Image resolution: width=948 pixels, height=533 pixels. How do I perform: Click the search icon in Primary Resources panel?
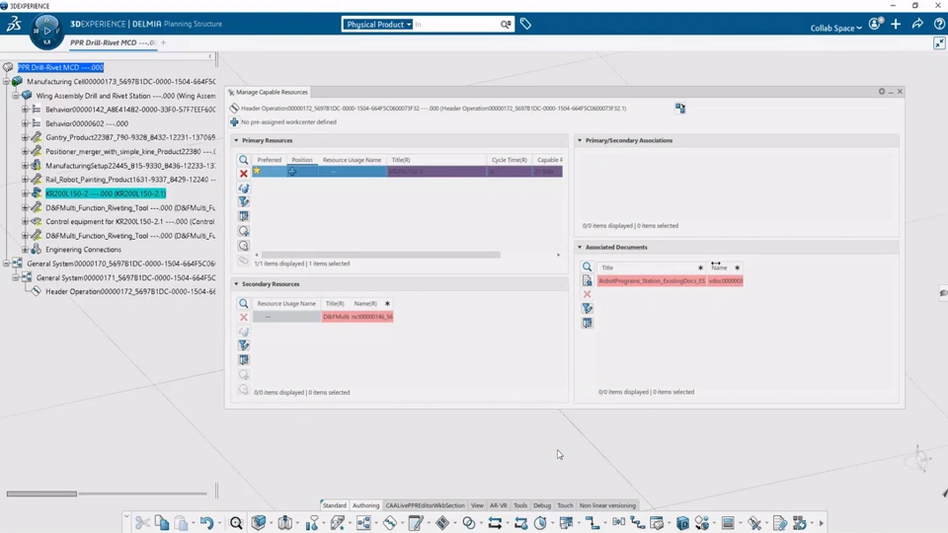pyautogui.click(x=244, y=160)
